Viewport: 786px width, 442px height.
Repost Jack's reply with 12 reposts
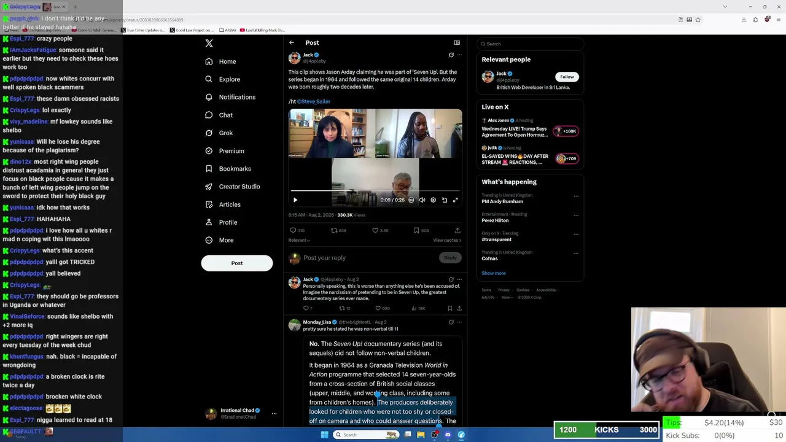(x=344, y=308)
